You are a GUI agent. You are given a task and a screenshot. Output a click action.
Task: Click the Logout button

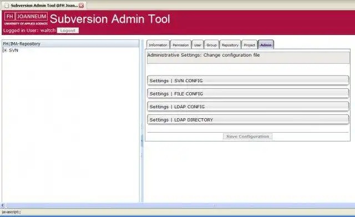tap(68, 31)
